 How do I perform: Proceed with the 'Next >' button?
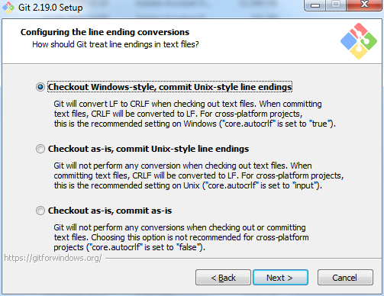280,278
